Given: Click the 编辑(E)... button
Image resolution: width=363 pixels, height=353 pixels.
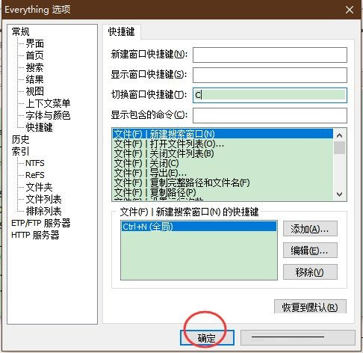Looking at the screenshot, I should pyautogui.click(x=310, y=251).
